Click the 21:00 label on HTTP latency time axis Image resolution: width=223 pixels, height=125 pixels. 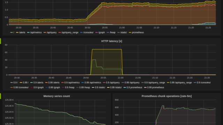click(121, 78)
